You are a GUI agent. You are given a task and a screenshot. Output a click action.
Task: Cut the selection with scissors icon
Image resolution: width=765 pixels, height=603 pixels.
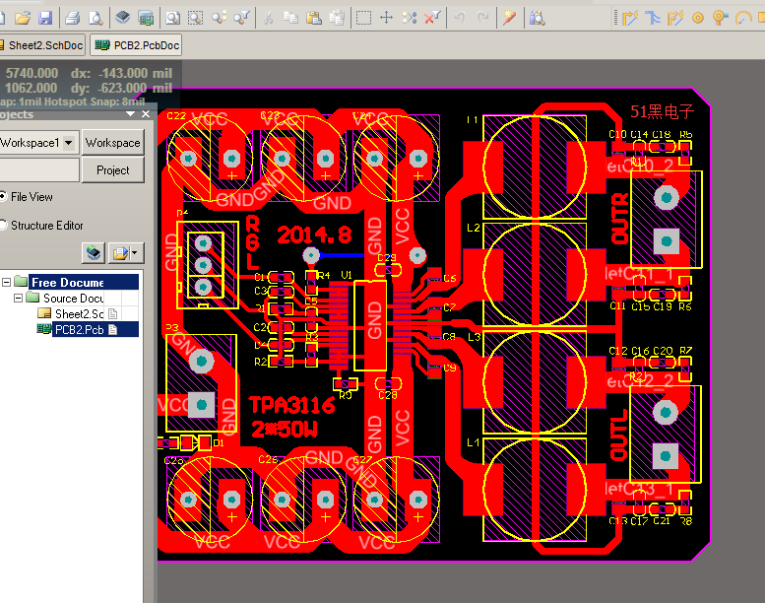click(x=268, y=19)
